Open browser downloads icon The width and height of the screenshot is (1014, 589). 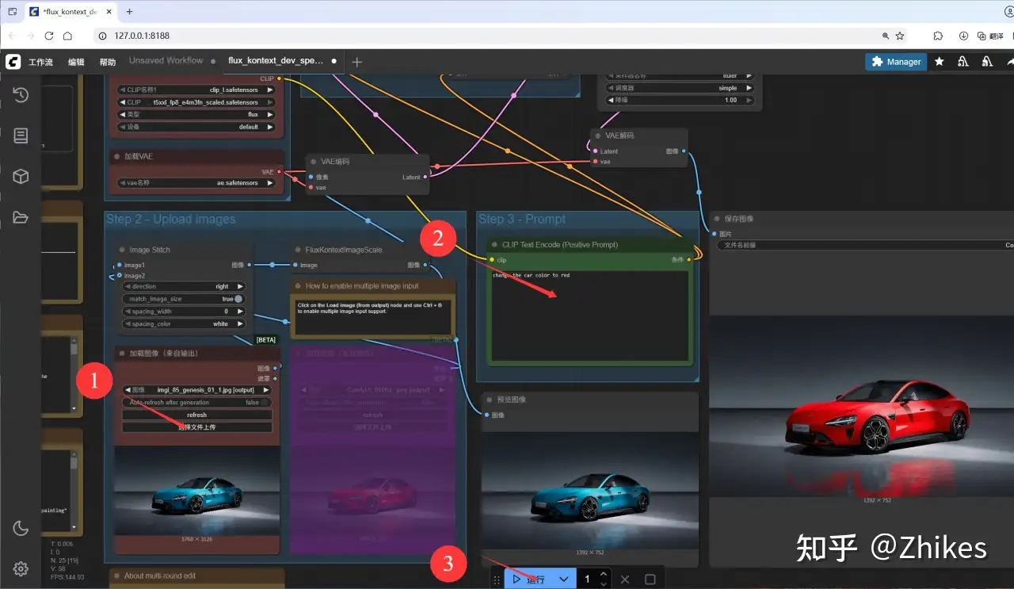pyautogui.click(x=963, y=36)
